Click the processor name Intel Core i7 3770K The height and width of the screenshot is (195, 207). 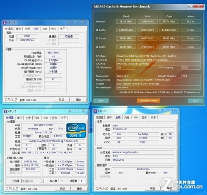pyautogui.click(x=43, y=125)
